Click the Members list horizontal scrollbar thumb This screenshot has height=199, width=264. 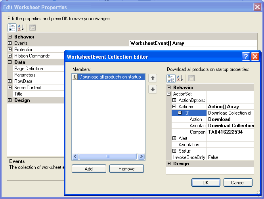108,157
